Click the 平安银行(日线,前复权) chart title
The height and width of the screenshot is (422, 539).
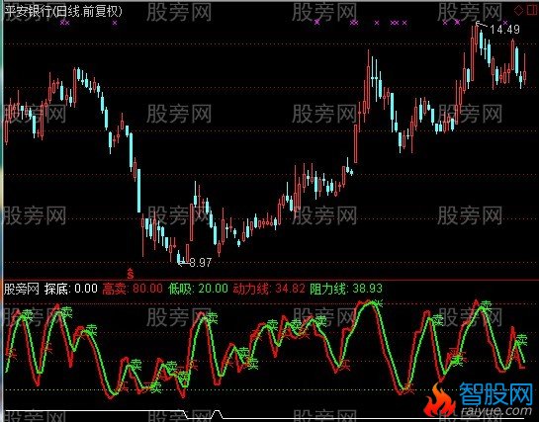coord(64,11)
